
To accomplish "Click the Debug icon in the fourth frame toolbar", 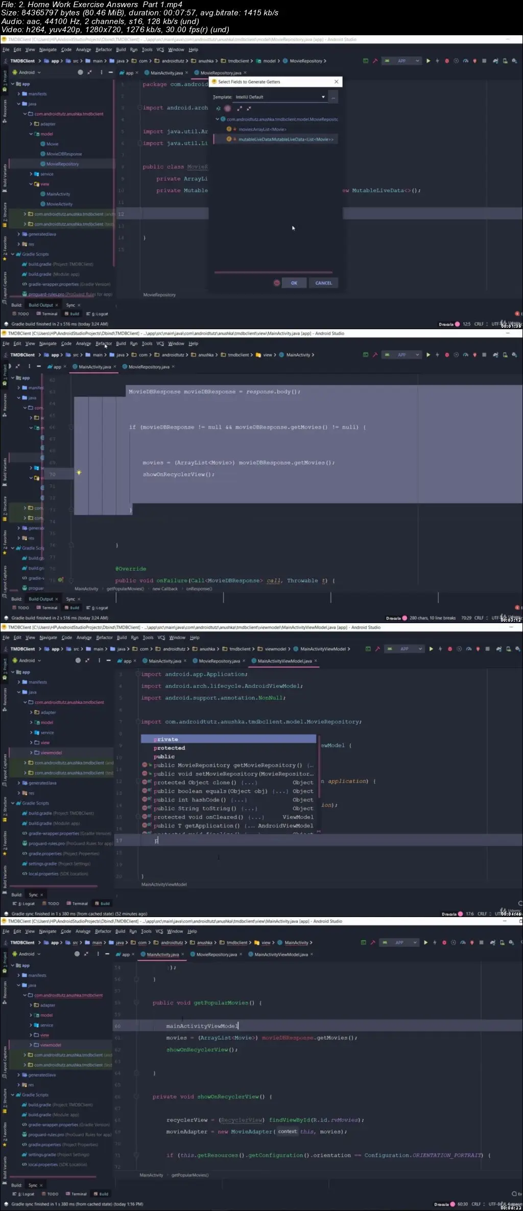I will coord(444,943).
